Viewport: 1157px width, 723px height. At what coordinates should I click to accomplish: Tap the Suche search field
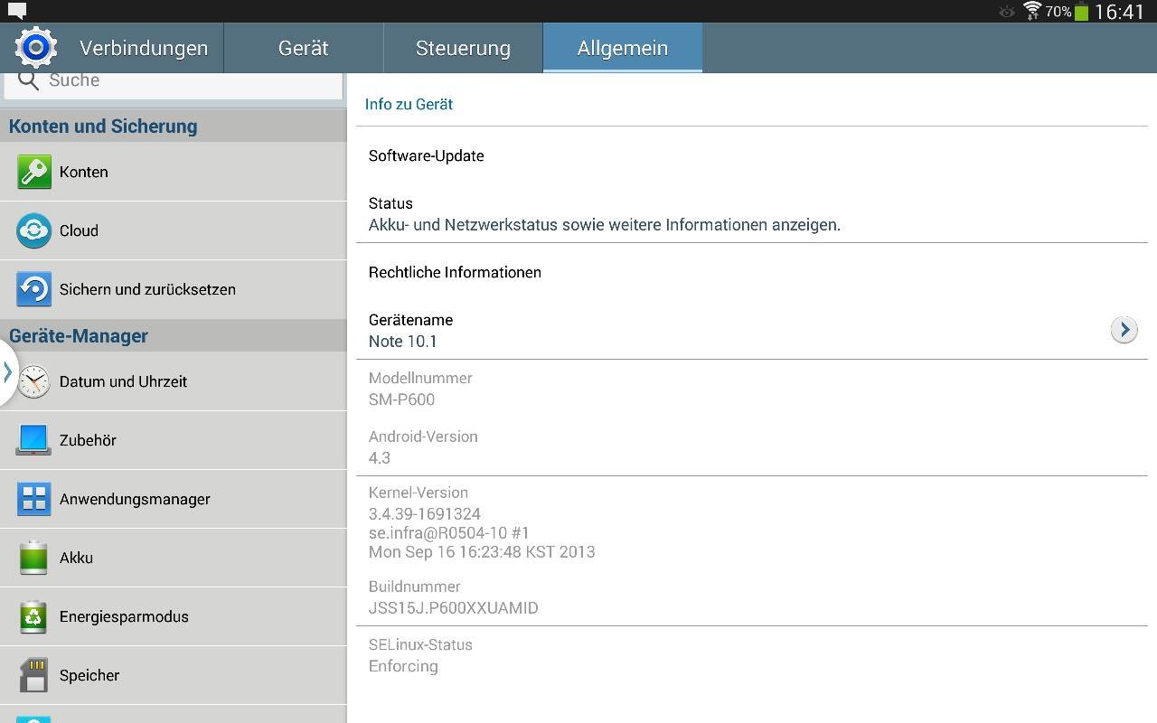(174, 83)
